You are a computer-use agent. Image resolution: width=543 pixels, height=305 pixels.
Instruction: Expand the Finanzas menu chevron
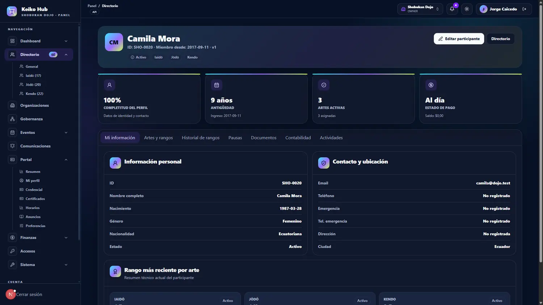click(66, 238)
